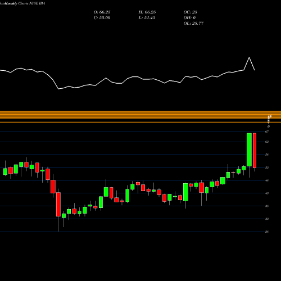Click the close value 'C: 53.00'
This screenshot has height=281, width=281.
click(102, 18)
